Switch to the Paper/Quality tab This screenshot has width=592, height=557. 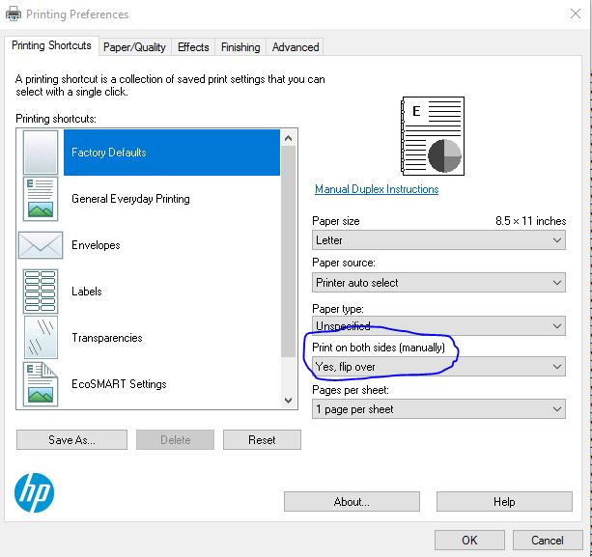click(134, 46)
